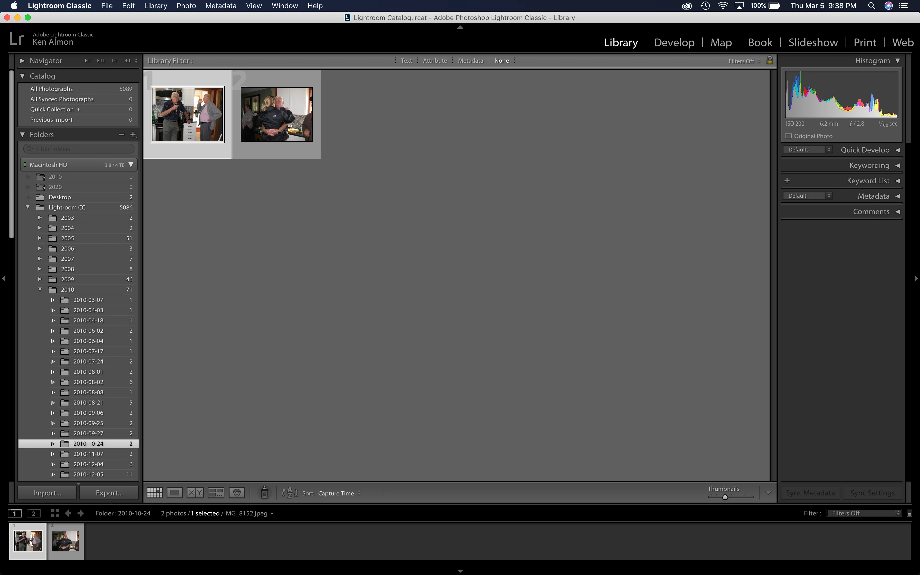Viewport: 920px width, 575px height.
Task: Switch to the Develop module
Action: click(x=674, y=43)
